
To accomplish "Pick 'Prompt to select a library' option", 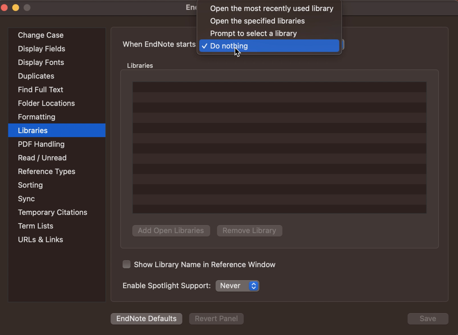I will click(253, 33).
